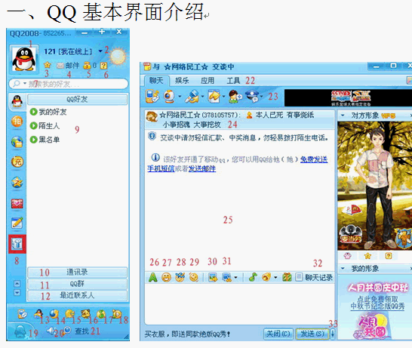Screen dimensions: 412x348
Task: Send a window shake icon
Action: (194, 278)
